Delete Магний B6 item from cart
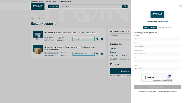 pos(102,39)
